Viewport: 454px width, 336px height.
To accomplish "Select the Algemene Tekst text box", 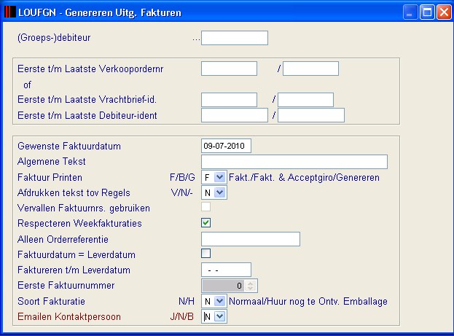I will click(x=294, y=162).
